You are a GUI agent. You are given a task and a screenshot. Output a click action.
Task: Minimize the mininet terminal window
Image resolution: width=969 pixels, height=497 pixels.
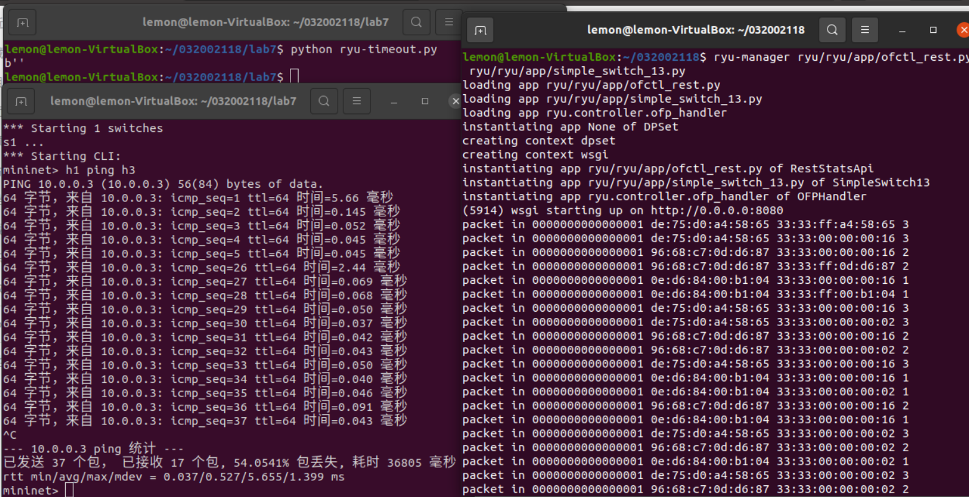point(394,101)
